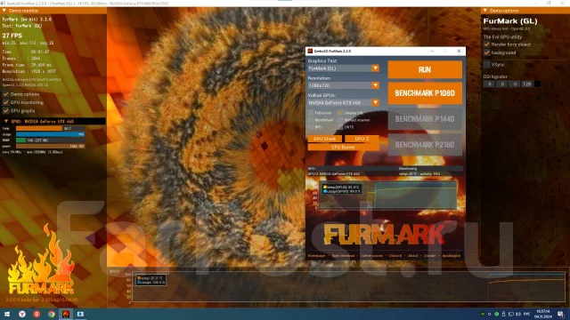Open the Windows Start menu

7,314
